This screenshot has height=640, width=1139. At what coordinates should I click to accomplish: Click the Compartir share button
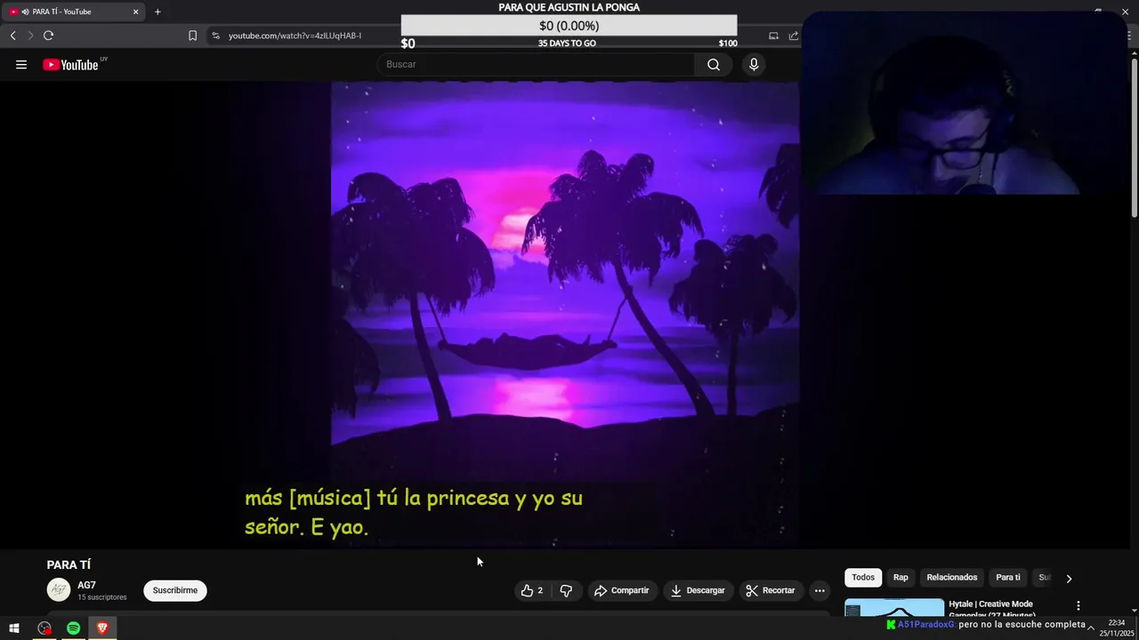coord(621,590)
